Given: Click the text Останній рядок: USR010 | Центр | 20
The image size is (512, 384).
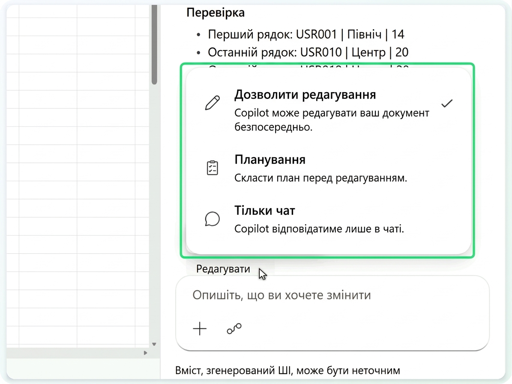Looking at the screenshot, I should [x=308, y=52].
